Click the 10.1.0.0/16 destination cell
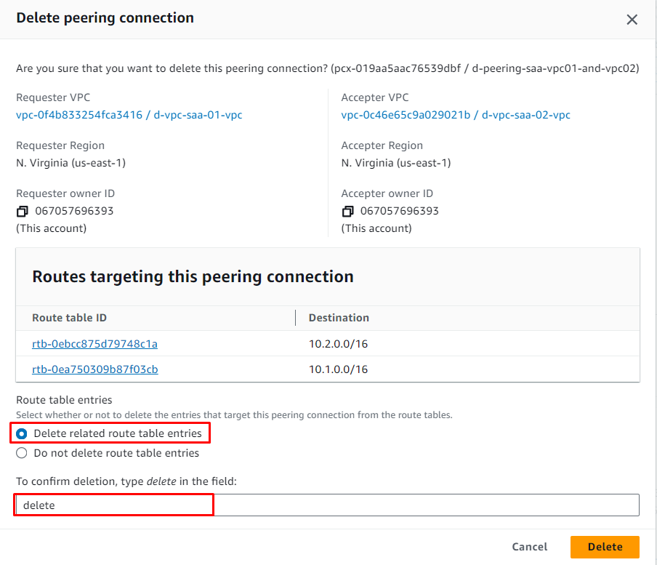 [x=339, y=369]
